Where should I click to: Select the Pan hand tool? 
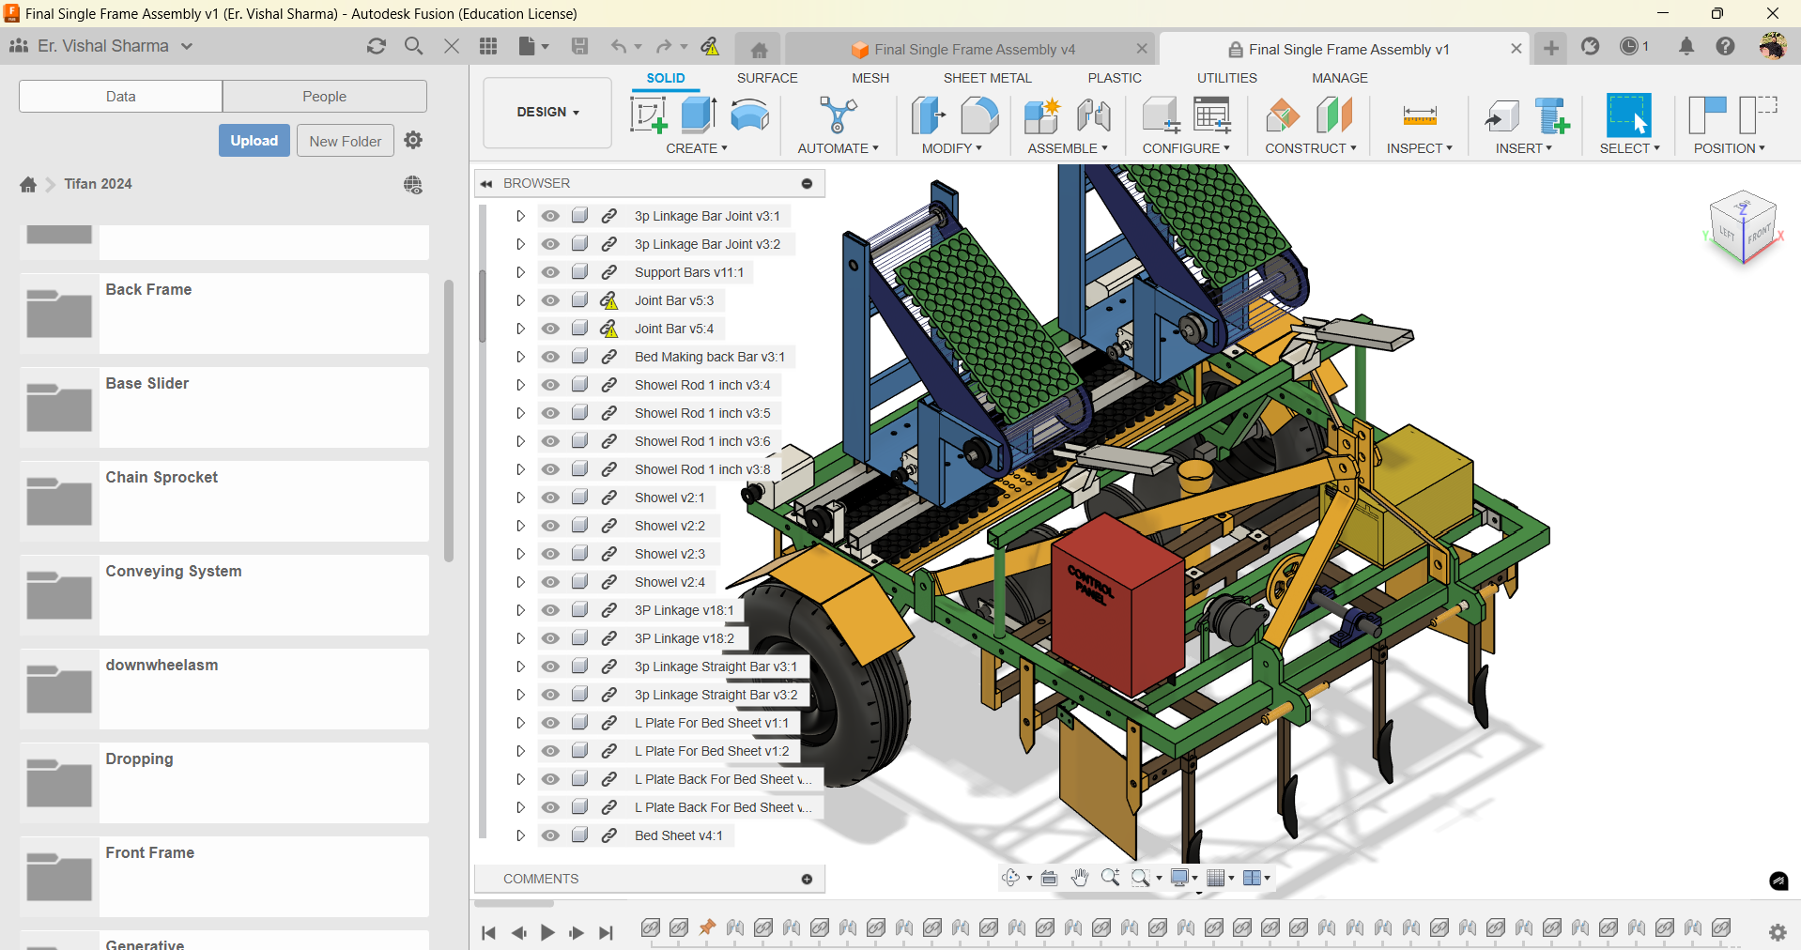coord(1080,878)
